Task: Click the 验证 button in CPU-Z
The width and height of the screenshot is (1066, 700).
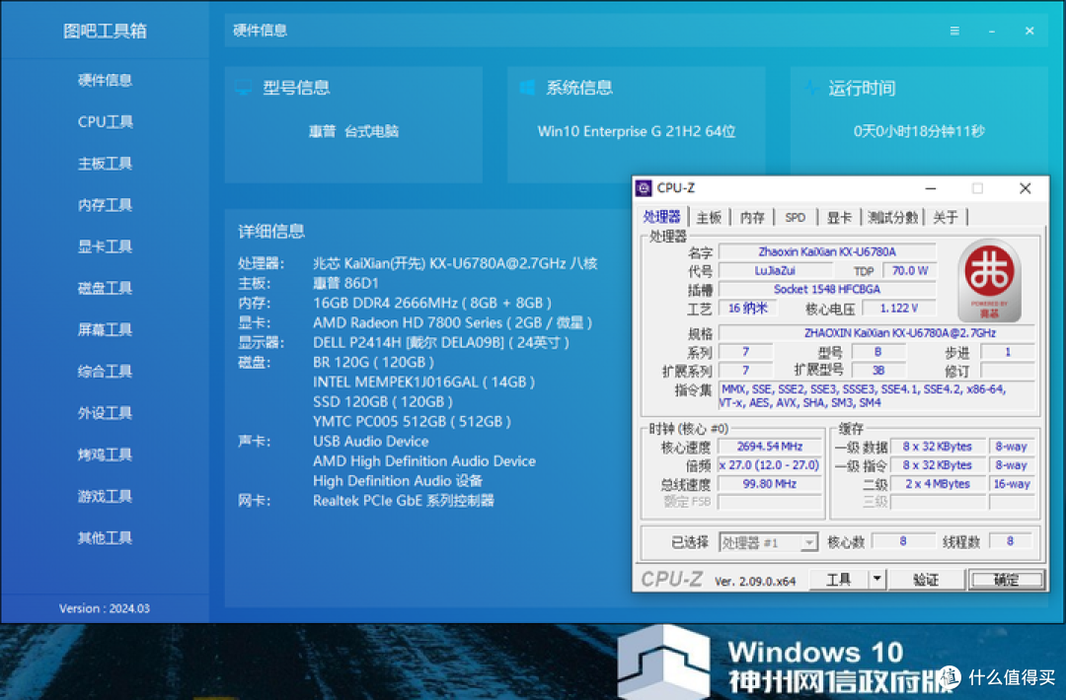Action: tap(926, 579)
